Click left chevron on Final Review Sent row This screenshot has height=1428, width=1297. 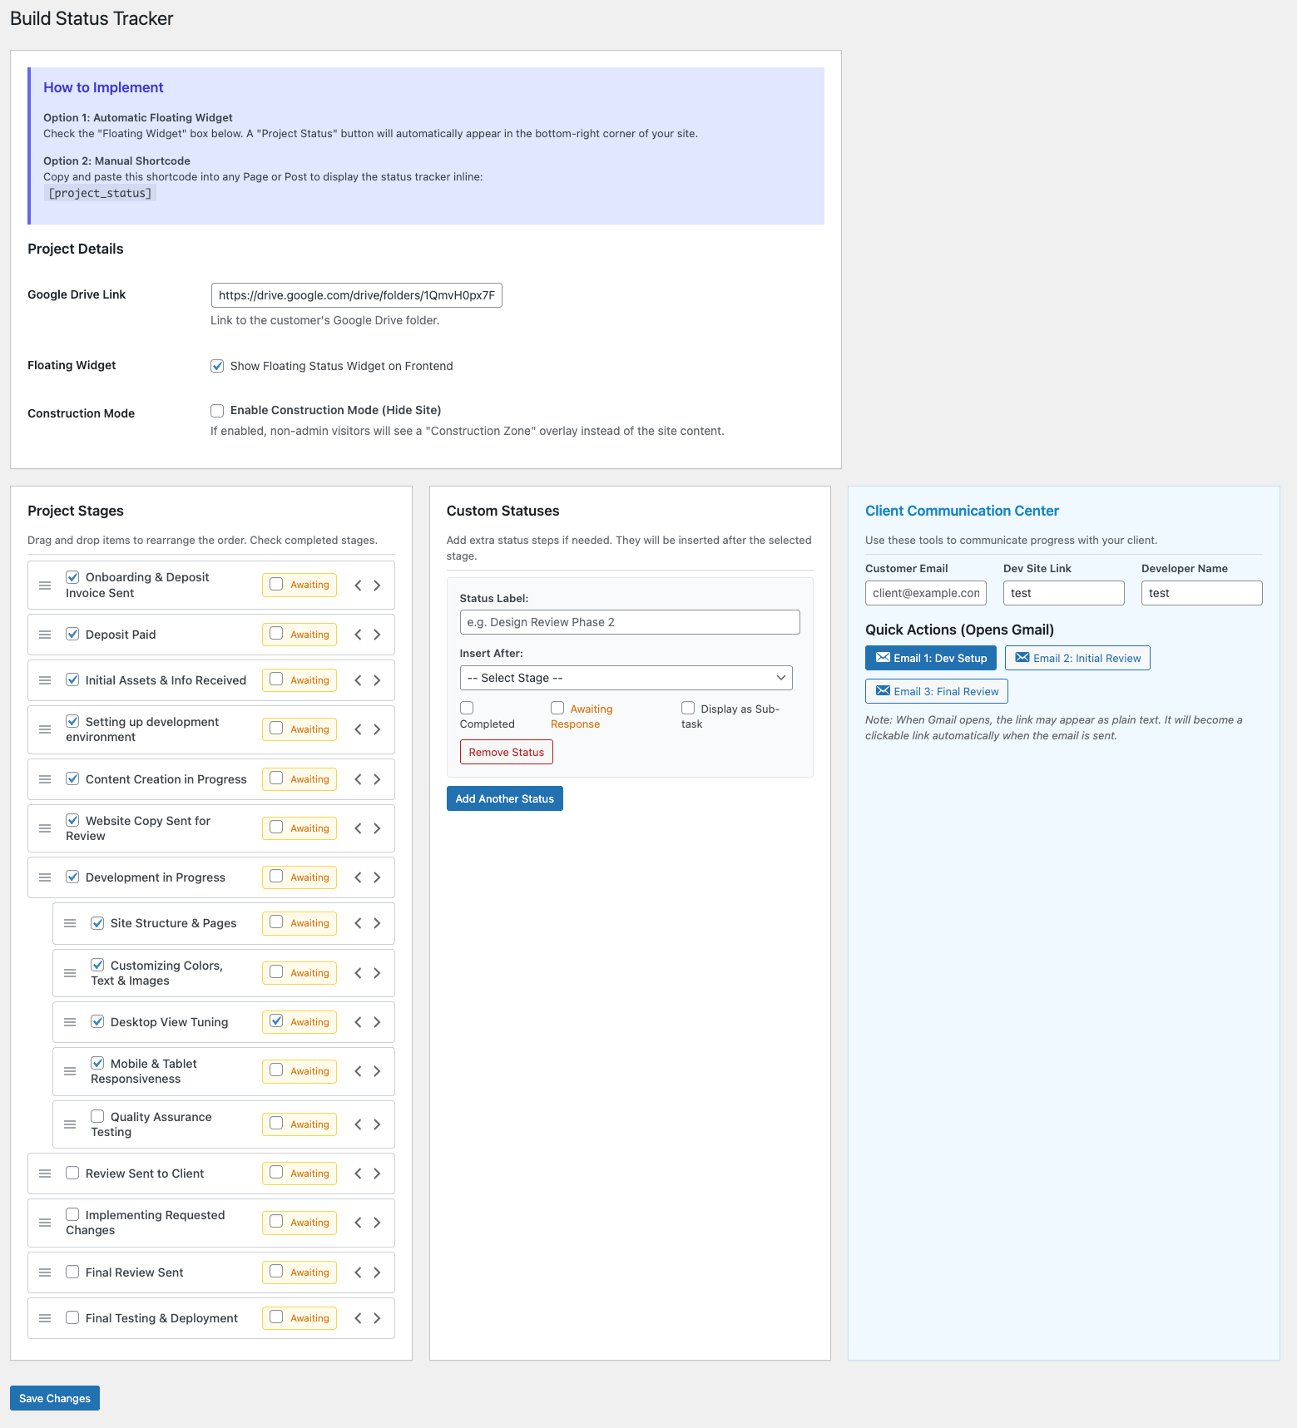click(358, 1272)
